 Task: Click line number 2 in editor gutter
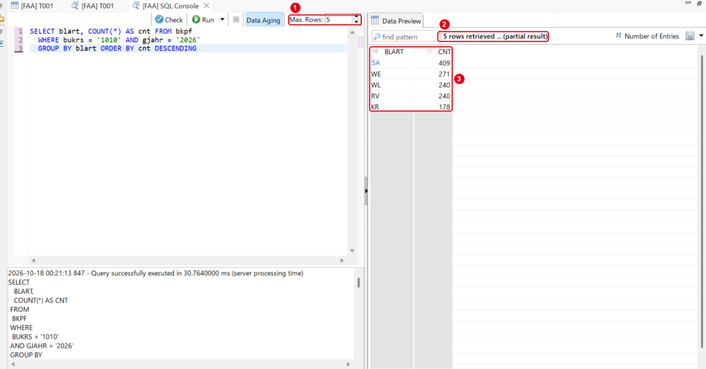click(20, 39)
